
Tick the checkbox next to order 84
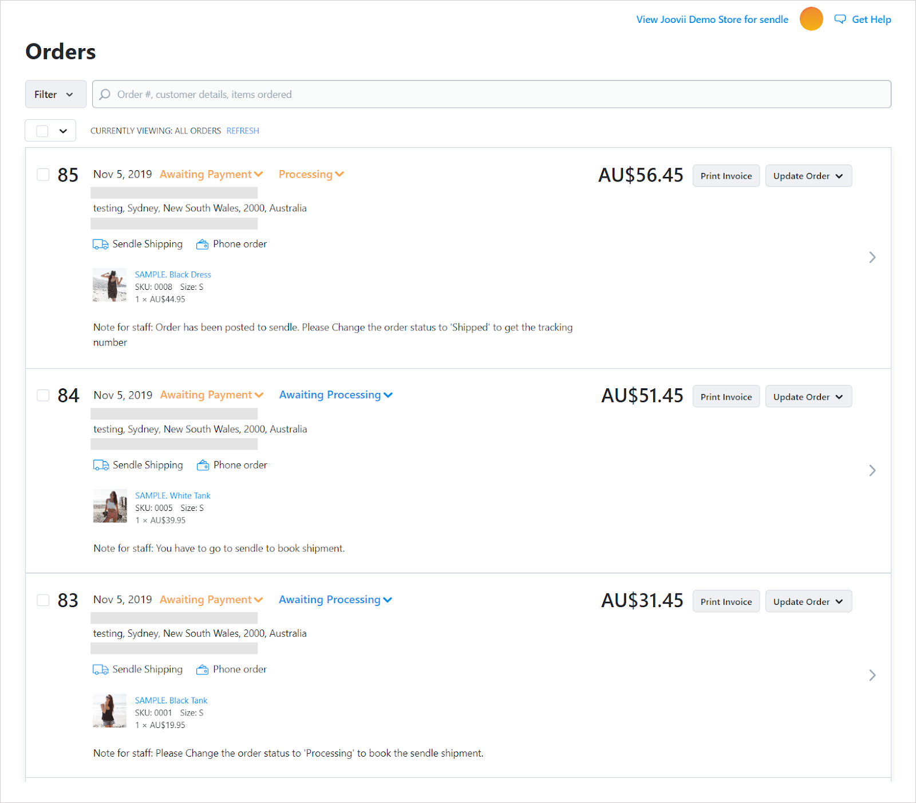[43, 395]
